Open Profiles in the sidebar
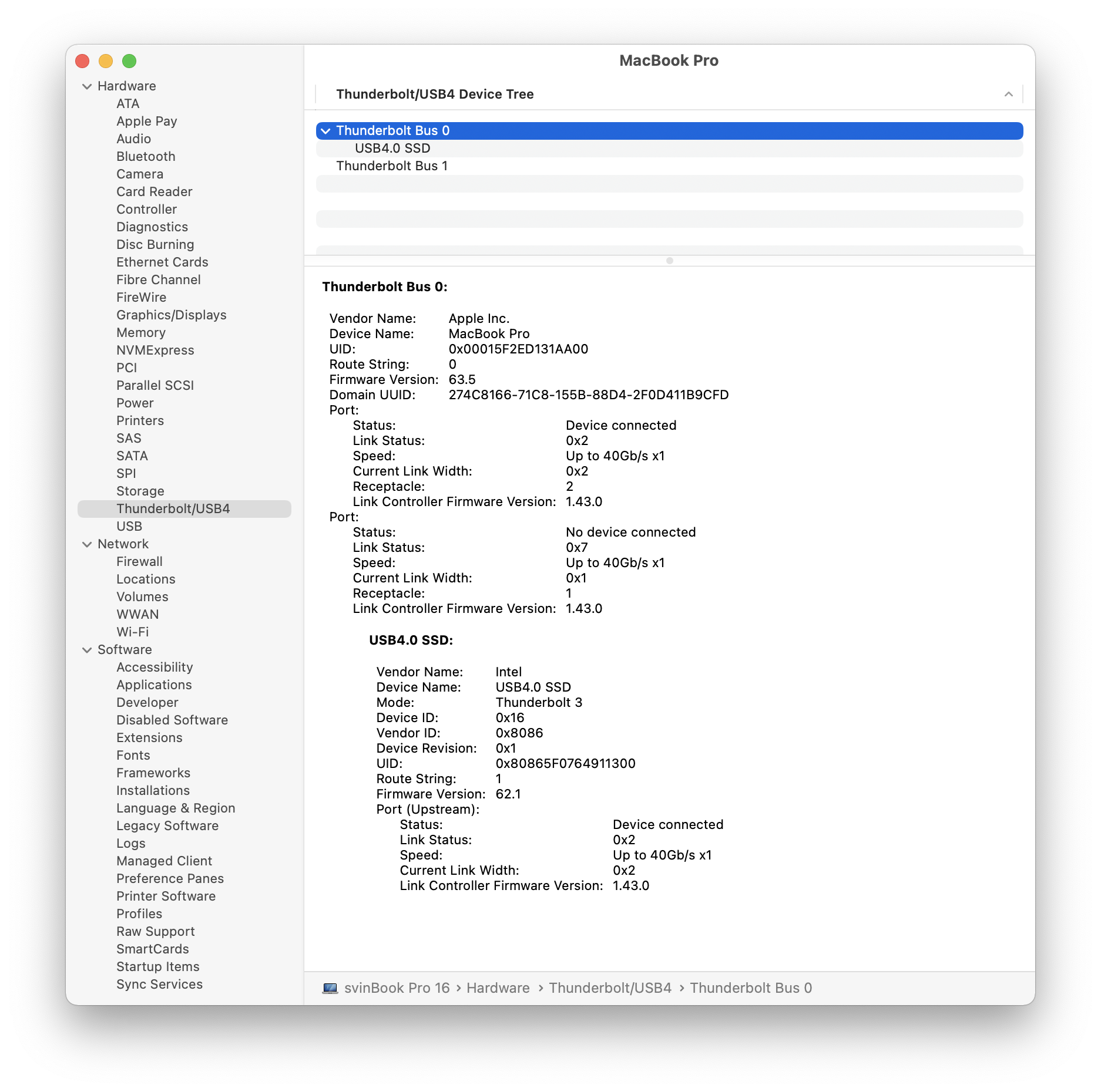 (x=139, y=914)
